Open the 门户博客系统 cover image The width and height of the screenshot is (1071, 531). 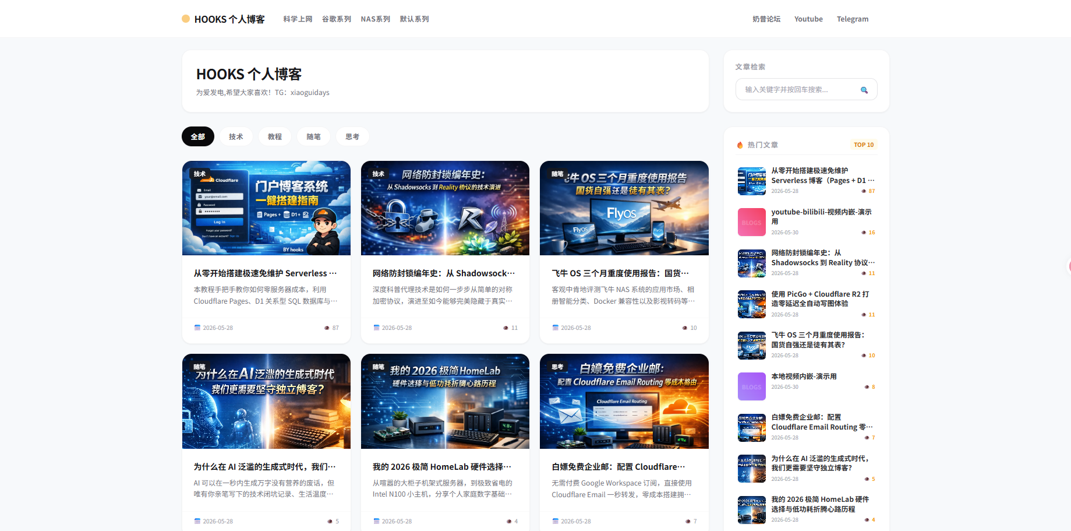point(266,208)
